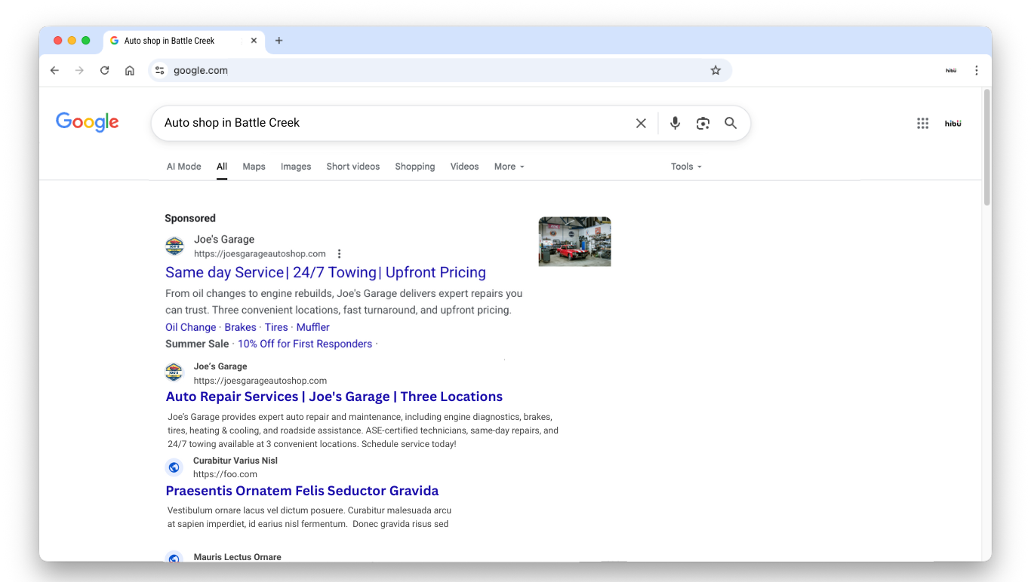Click the Joe's Garage shop thumbnail photo
This screenshot has height=582, width=1031.
[574, 241]
